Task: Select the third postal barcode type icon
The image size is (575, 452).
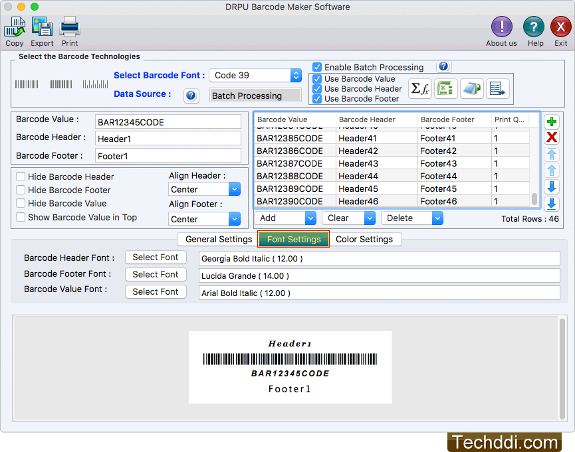Action: [95, 84]
